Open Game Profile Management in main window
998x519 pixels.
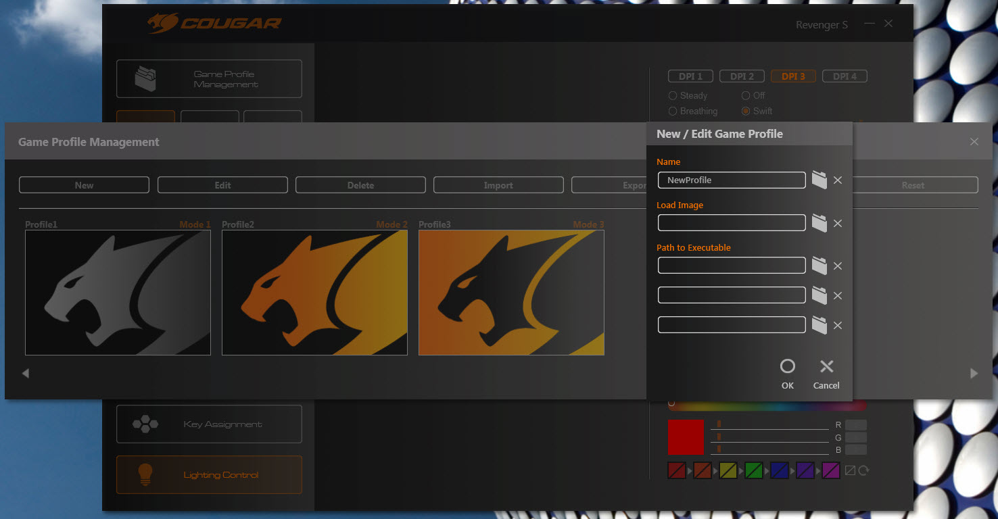(209, 79)
